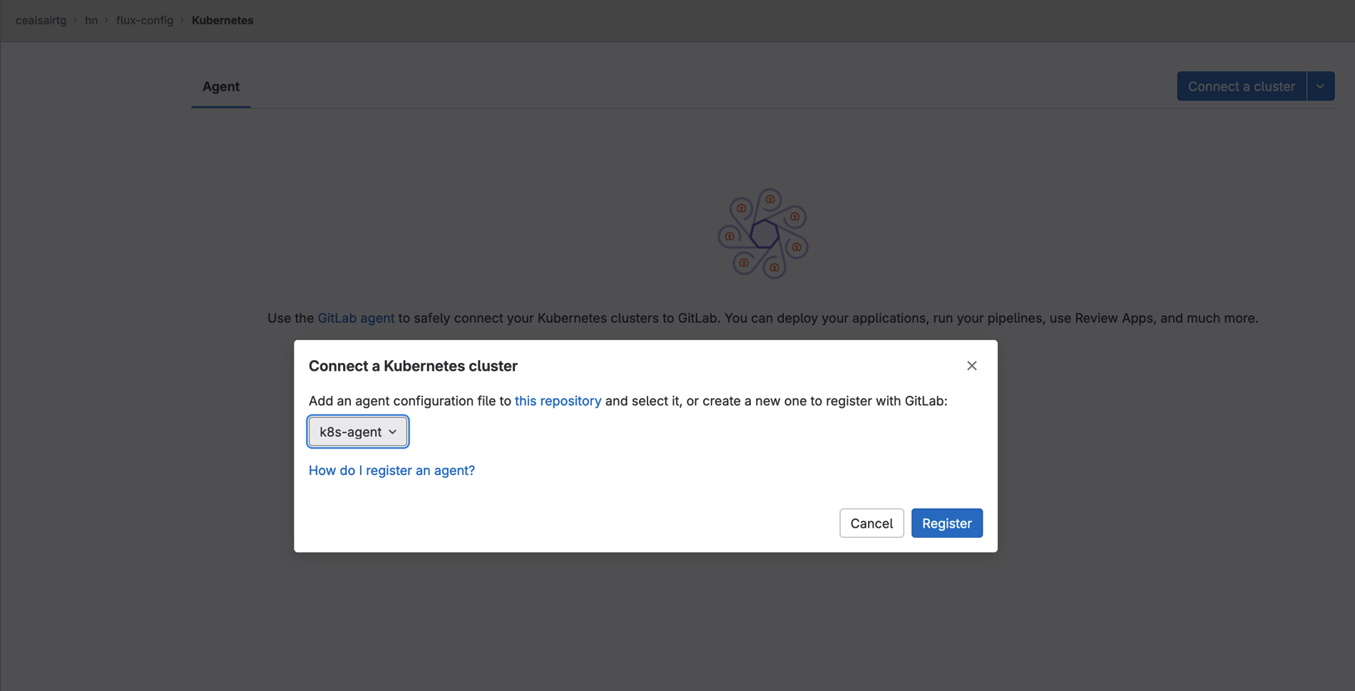This screenshot has height=691, width=1355.
Task: Select the Kubernetes breadcrumb entry
Action: point(223,20)
